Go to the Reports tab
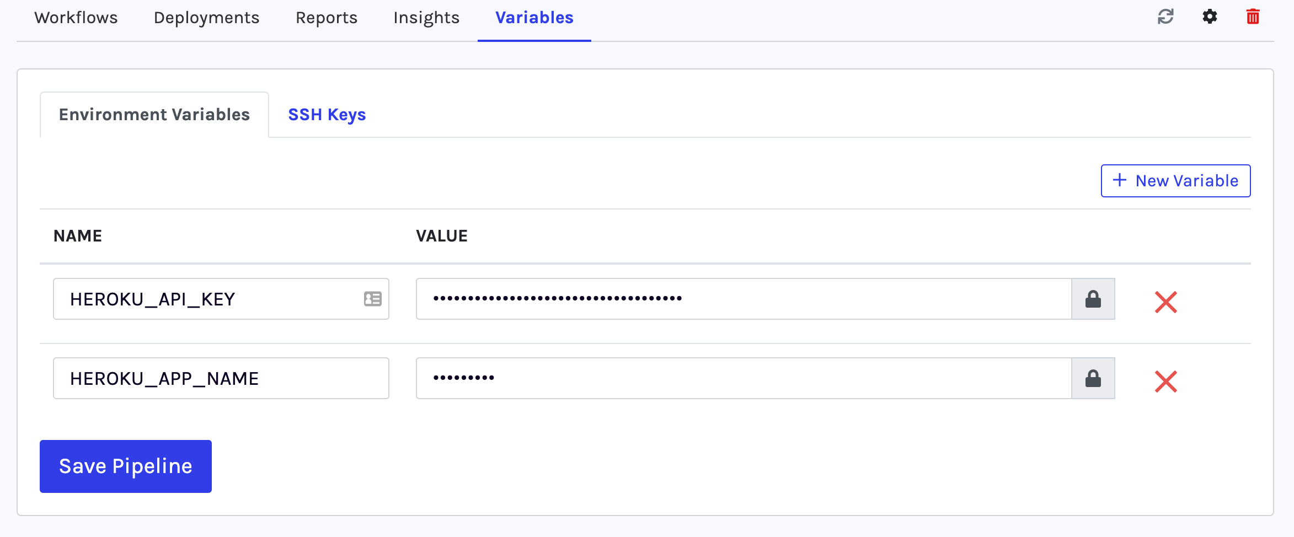The width and height of the screenshot is (1294, 537). tap(327, 18)
